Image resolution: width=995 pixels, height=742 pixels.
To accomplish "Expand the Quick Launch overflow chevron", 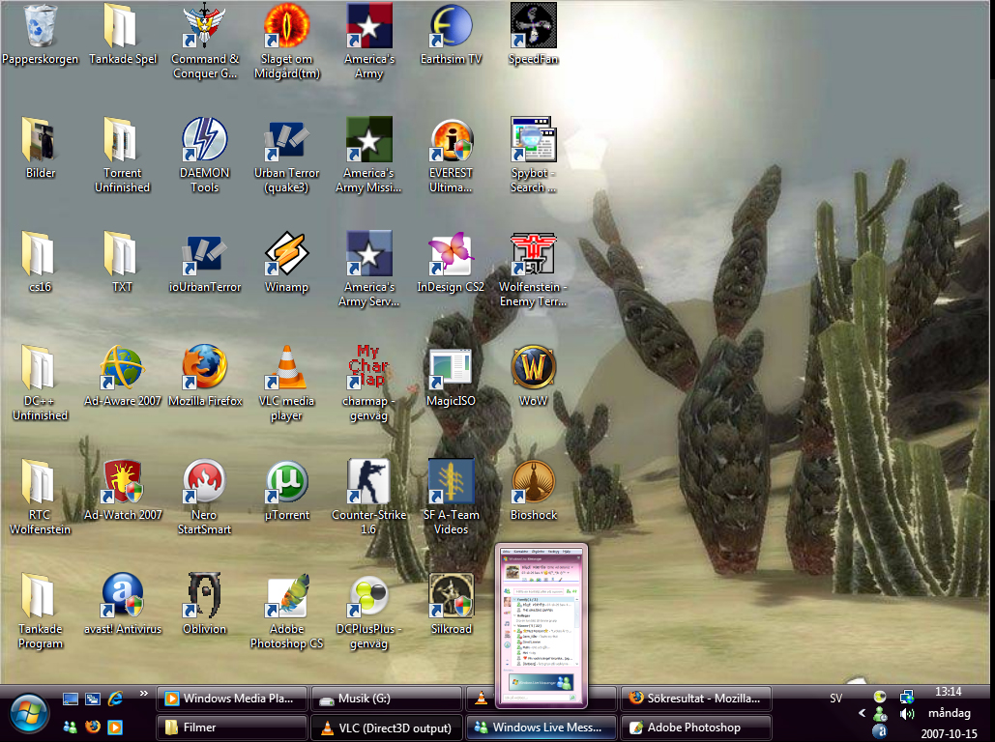I will point(145,694).
